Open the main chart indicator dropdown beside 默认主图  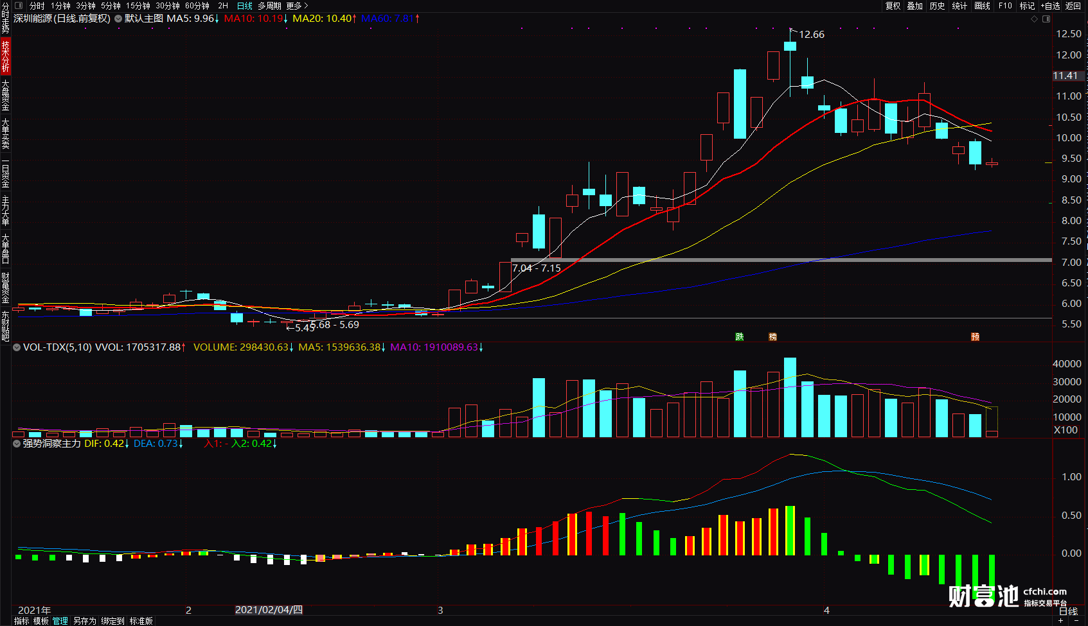[x=118, y=19]
